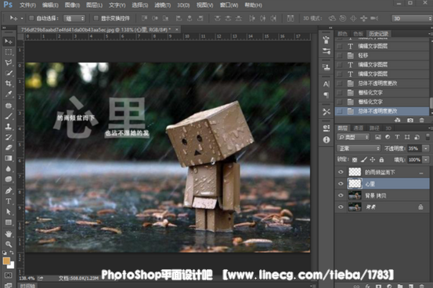This screenshot has height=288, width=433.
Task: Toggle Quick Mask mode
Action: (x=9, y=275)
